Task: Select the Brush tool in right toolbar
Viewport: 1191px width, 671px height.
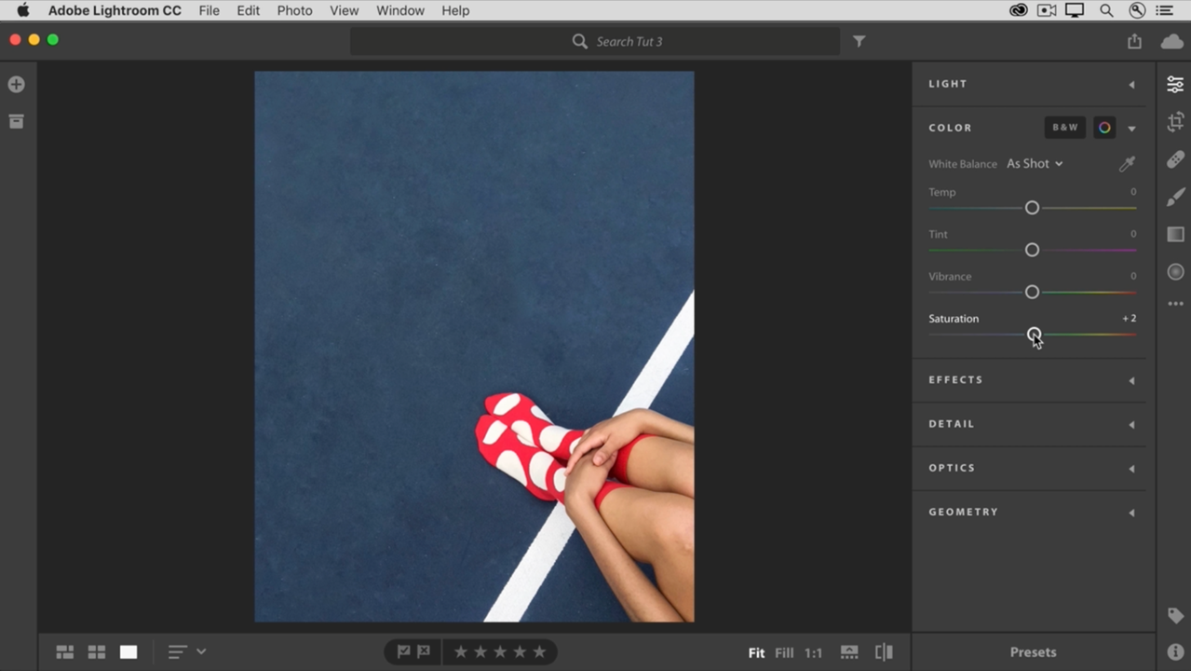Action: point(1174,197)
